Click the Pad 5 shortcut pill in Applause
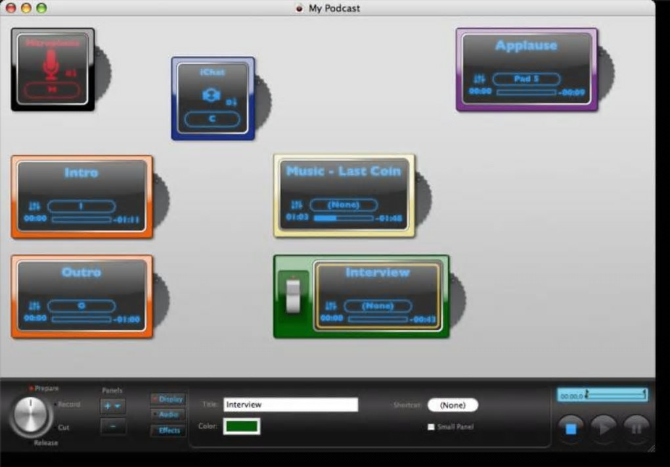This screenshot has width=670, height=467. tap(526, 79)
